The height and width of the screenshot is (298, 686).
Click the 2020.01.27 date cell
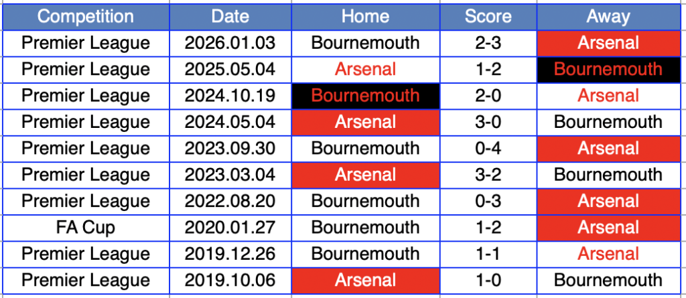click(x=230, y=228)
